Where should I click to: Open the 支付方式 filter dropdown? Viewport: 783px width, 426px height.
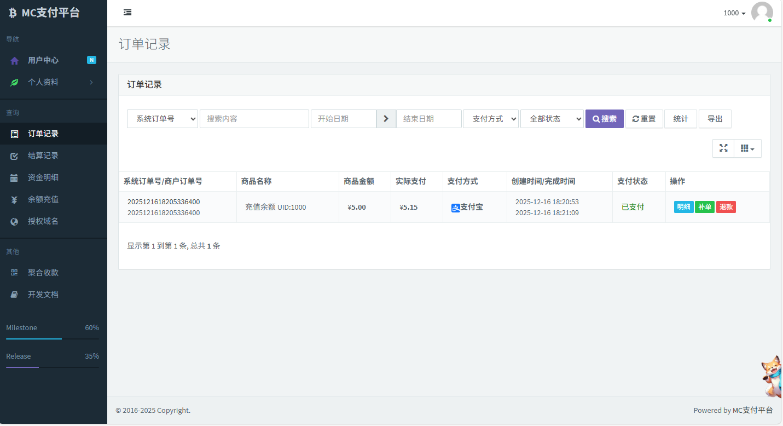click(x=490, y=119)
